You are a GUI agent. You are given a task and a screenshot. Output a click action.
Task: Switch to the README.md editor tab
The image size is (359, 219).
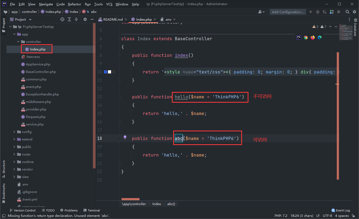[112, 19]
